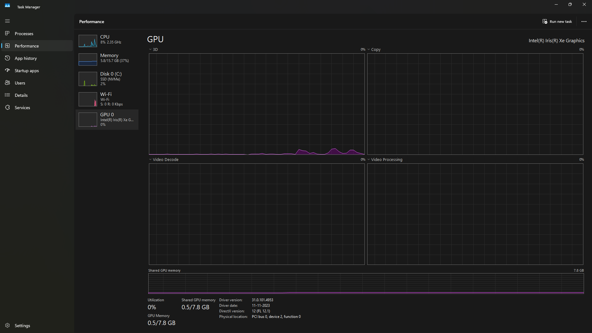Open the Processes page icon
This screenshot has height=333, width=592.
(x=7, y=33)
